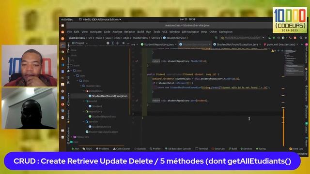Viewport: 310px width, 174px height.
Task: Open the Build tool window
Action: pos(232,149)
